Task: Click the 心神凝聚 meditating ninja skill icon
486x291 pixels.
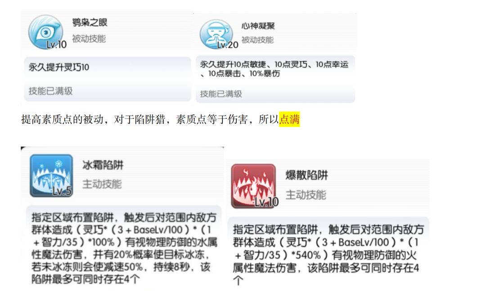Action: click(216, 34)
